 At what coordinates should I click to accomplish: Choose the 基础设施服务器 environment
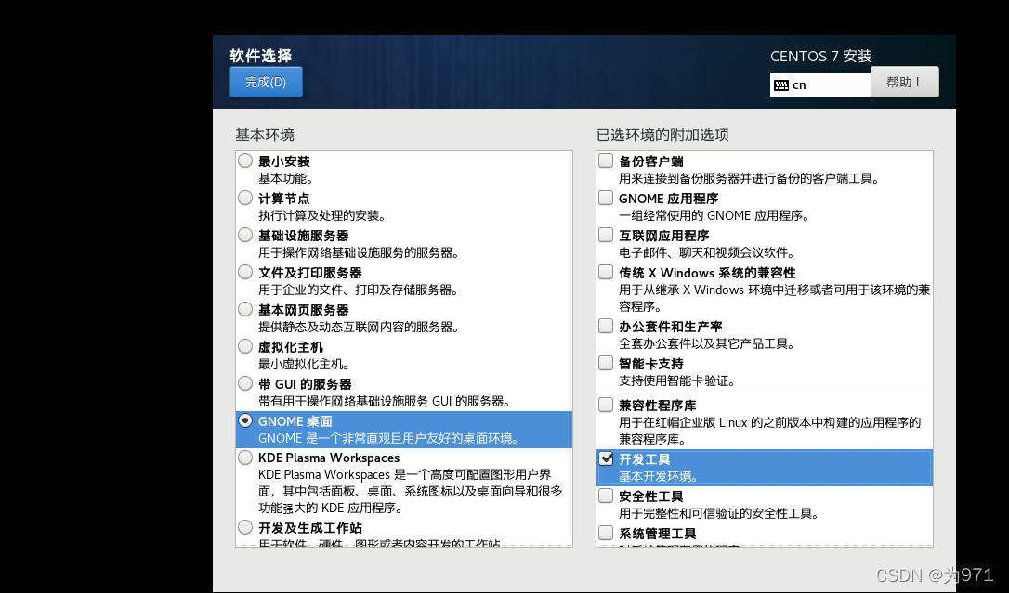[245, 235]
